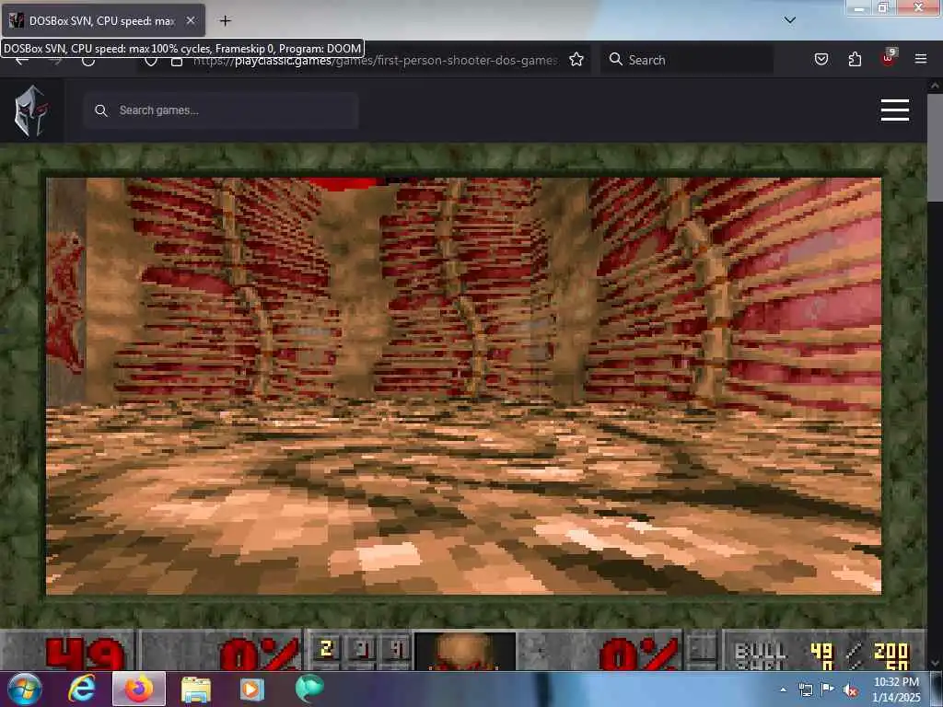
Task: Click the site knight helmet logo
Action: tap(31, 110)
